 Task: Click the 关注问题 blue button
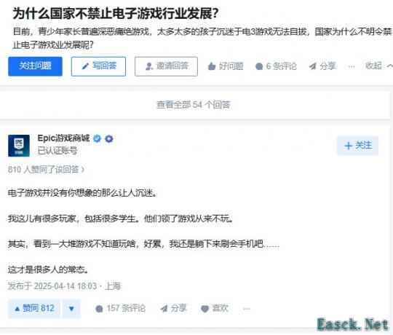click(35, 66)
